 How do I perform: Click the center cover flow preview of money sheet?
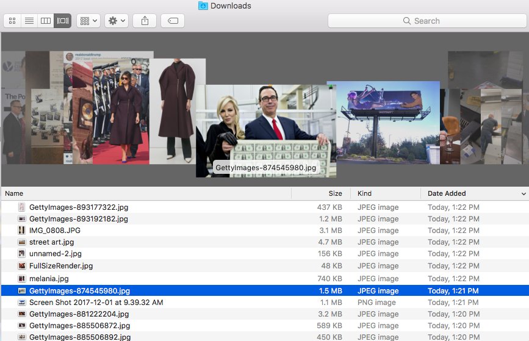click(x=266, y=131)
